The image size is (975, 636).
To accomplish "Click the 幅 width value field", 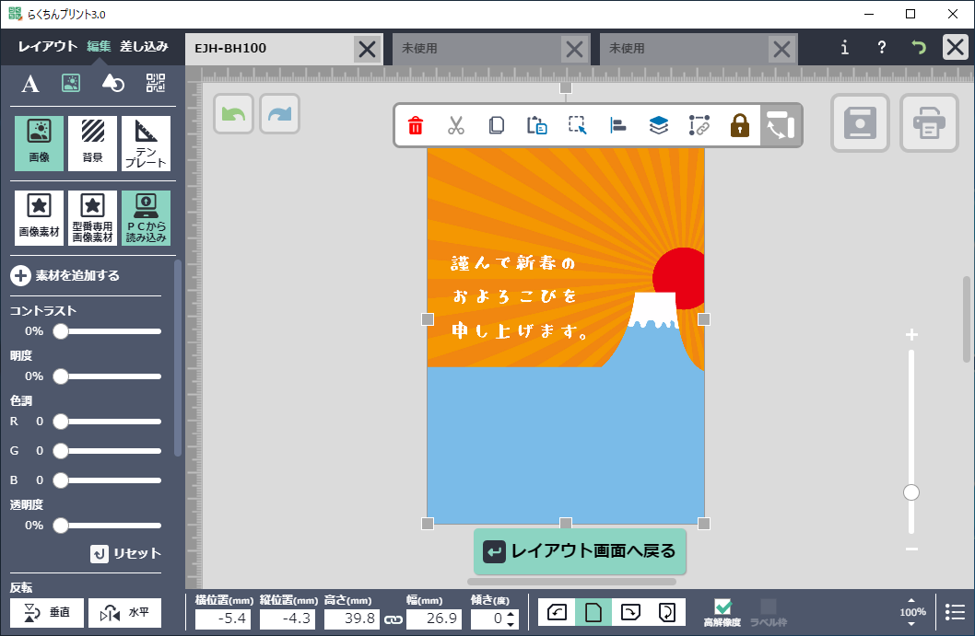I will (434, 619).
